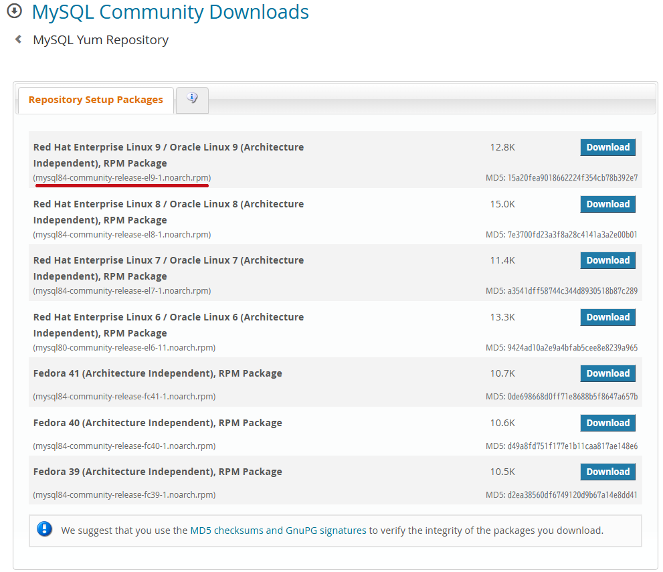Click the download circle icon beside page title
Image resolution: width=663 pixels, height=572 pixels.
[14, 11]
